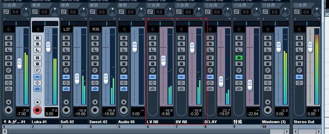Click the 0.0 input gain value on Sweet-02

102,12
